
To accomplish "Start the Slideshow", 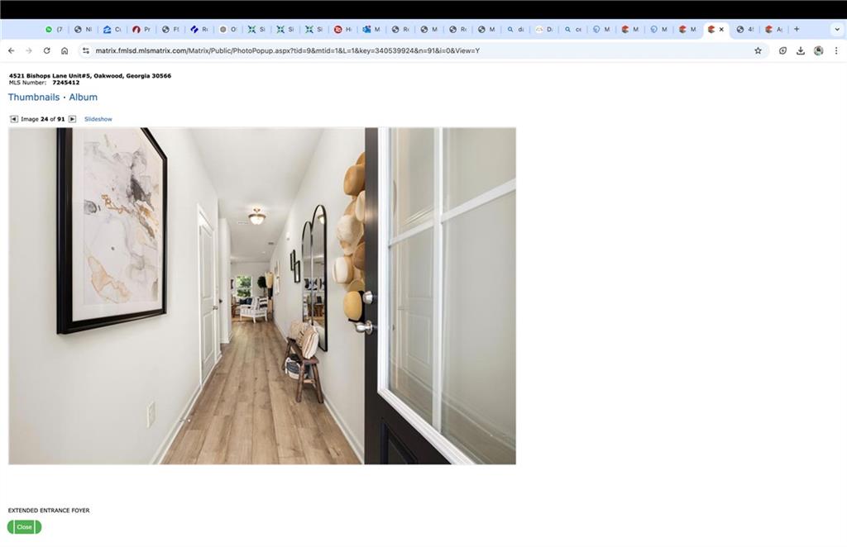I will (x=98, y=119).
